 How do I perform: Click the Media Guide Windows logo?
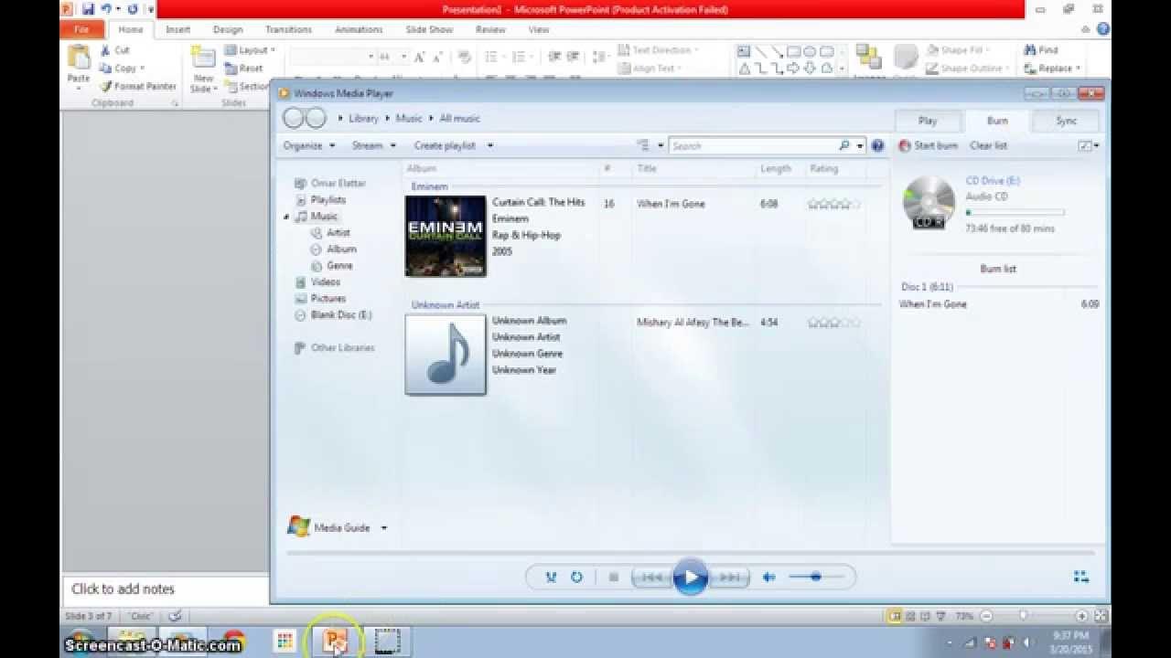[x=298, y=526]
